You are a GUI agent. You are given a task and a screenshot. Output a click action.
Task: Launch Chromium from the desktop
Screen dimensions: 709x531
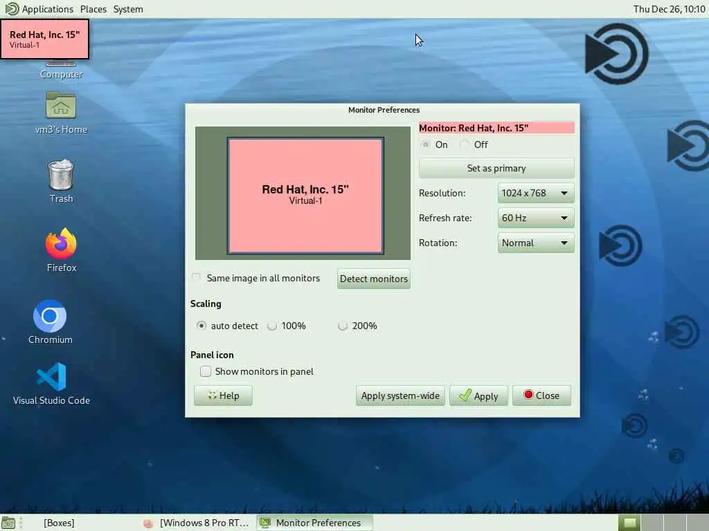click(x=50, y=322)
